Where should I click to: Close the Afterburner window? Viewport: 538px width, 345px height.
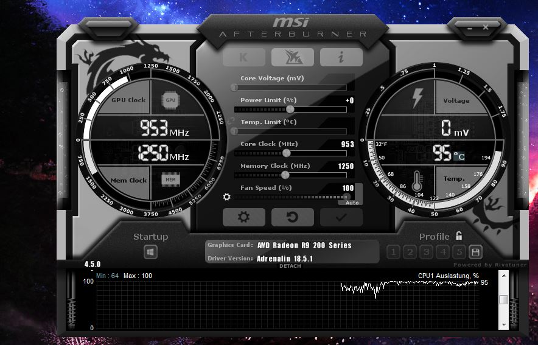pos(486,27)
